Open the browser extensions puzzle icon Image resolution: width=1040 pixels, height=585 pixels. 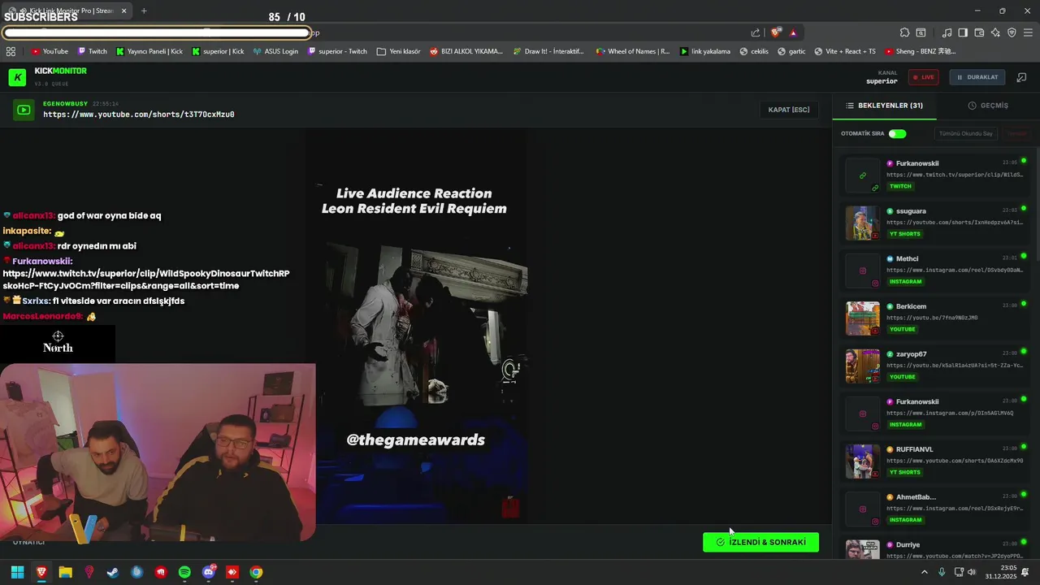[904, 32]
